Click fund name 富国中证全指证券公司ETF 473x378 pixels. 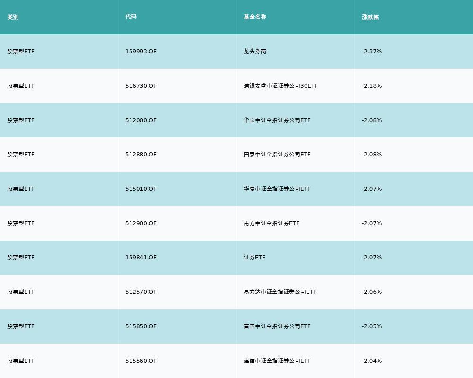[x=277, y=326]
